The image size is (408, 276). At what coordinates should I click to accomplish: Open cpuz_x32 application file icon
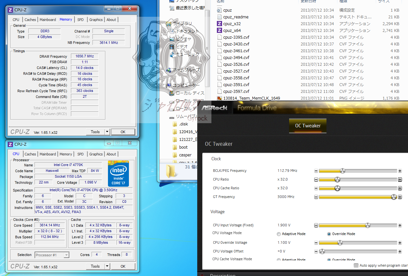click(x=219, y=24)
